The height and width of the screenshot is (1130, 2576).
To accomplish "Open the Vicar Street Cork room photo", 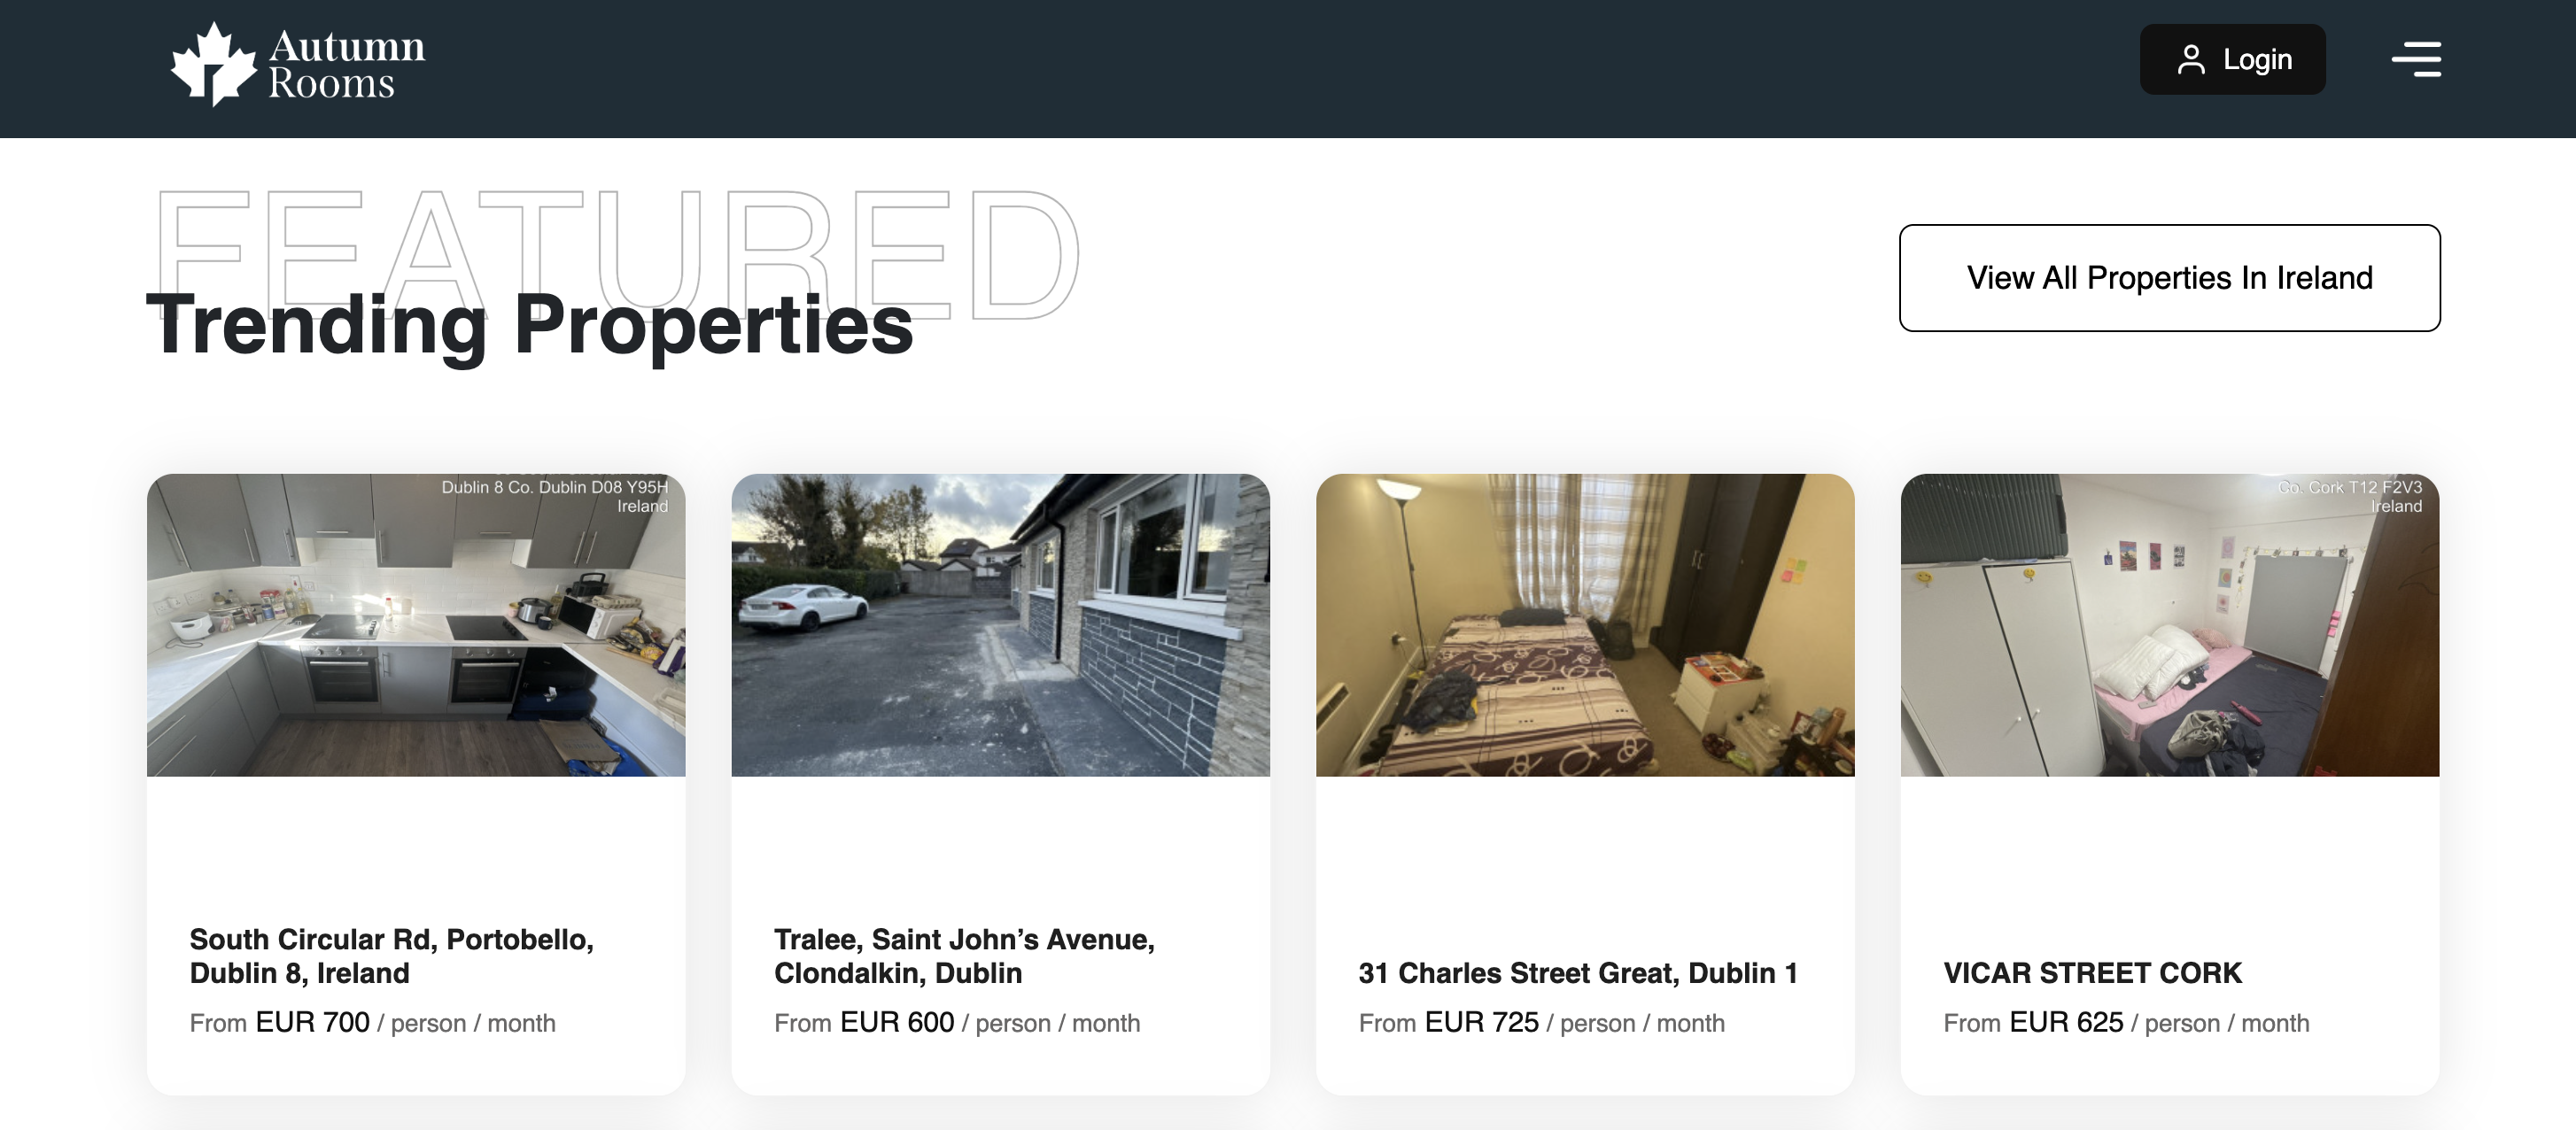I will (2169, 625).
